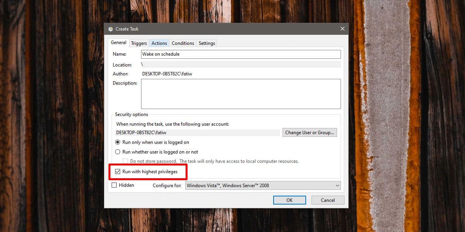465x232 pixels.
Task: Click the Change User or Group button
Action: 310,133
